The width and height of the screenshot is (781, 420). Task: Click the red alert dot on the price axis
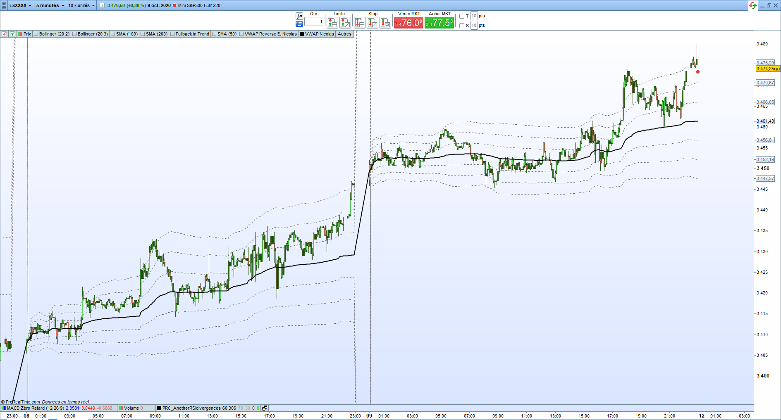click(698, 72)
